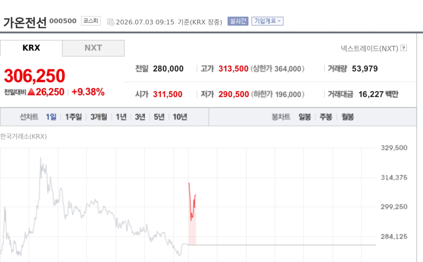Click the calendar clock icon beside date
Screen dimensions: 423x262
[x=111, y=22]
